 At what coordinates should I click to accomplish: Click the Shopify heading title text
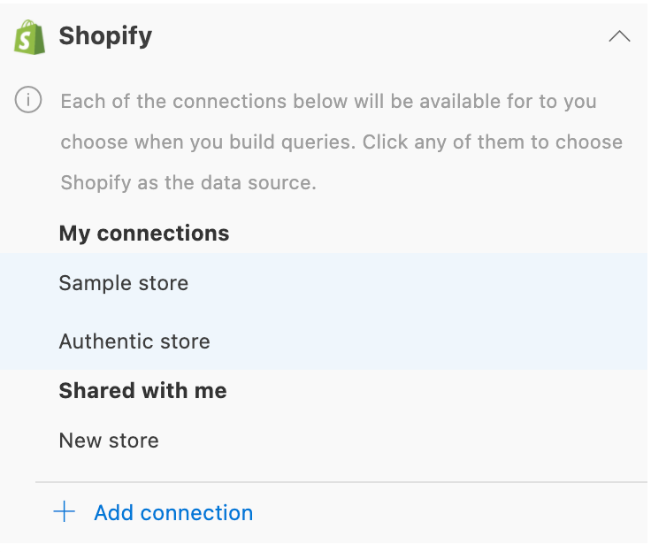(105, 36)
